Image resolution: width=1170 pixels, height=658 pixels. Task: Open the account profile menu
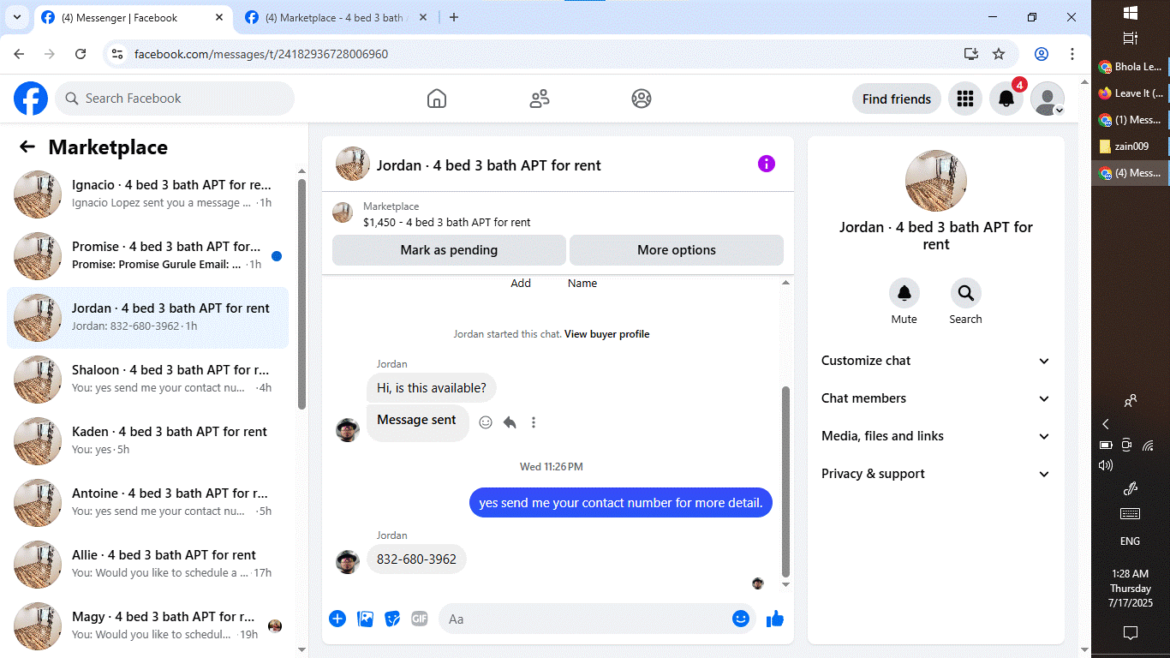tap(1048, 99)
